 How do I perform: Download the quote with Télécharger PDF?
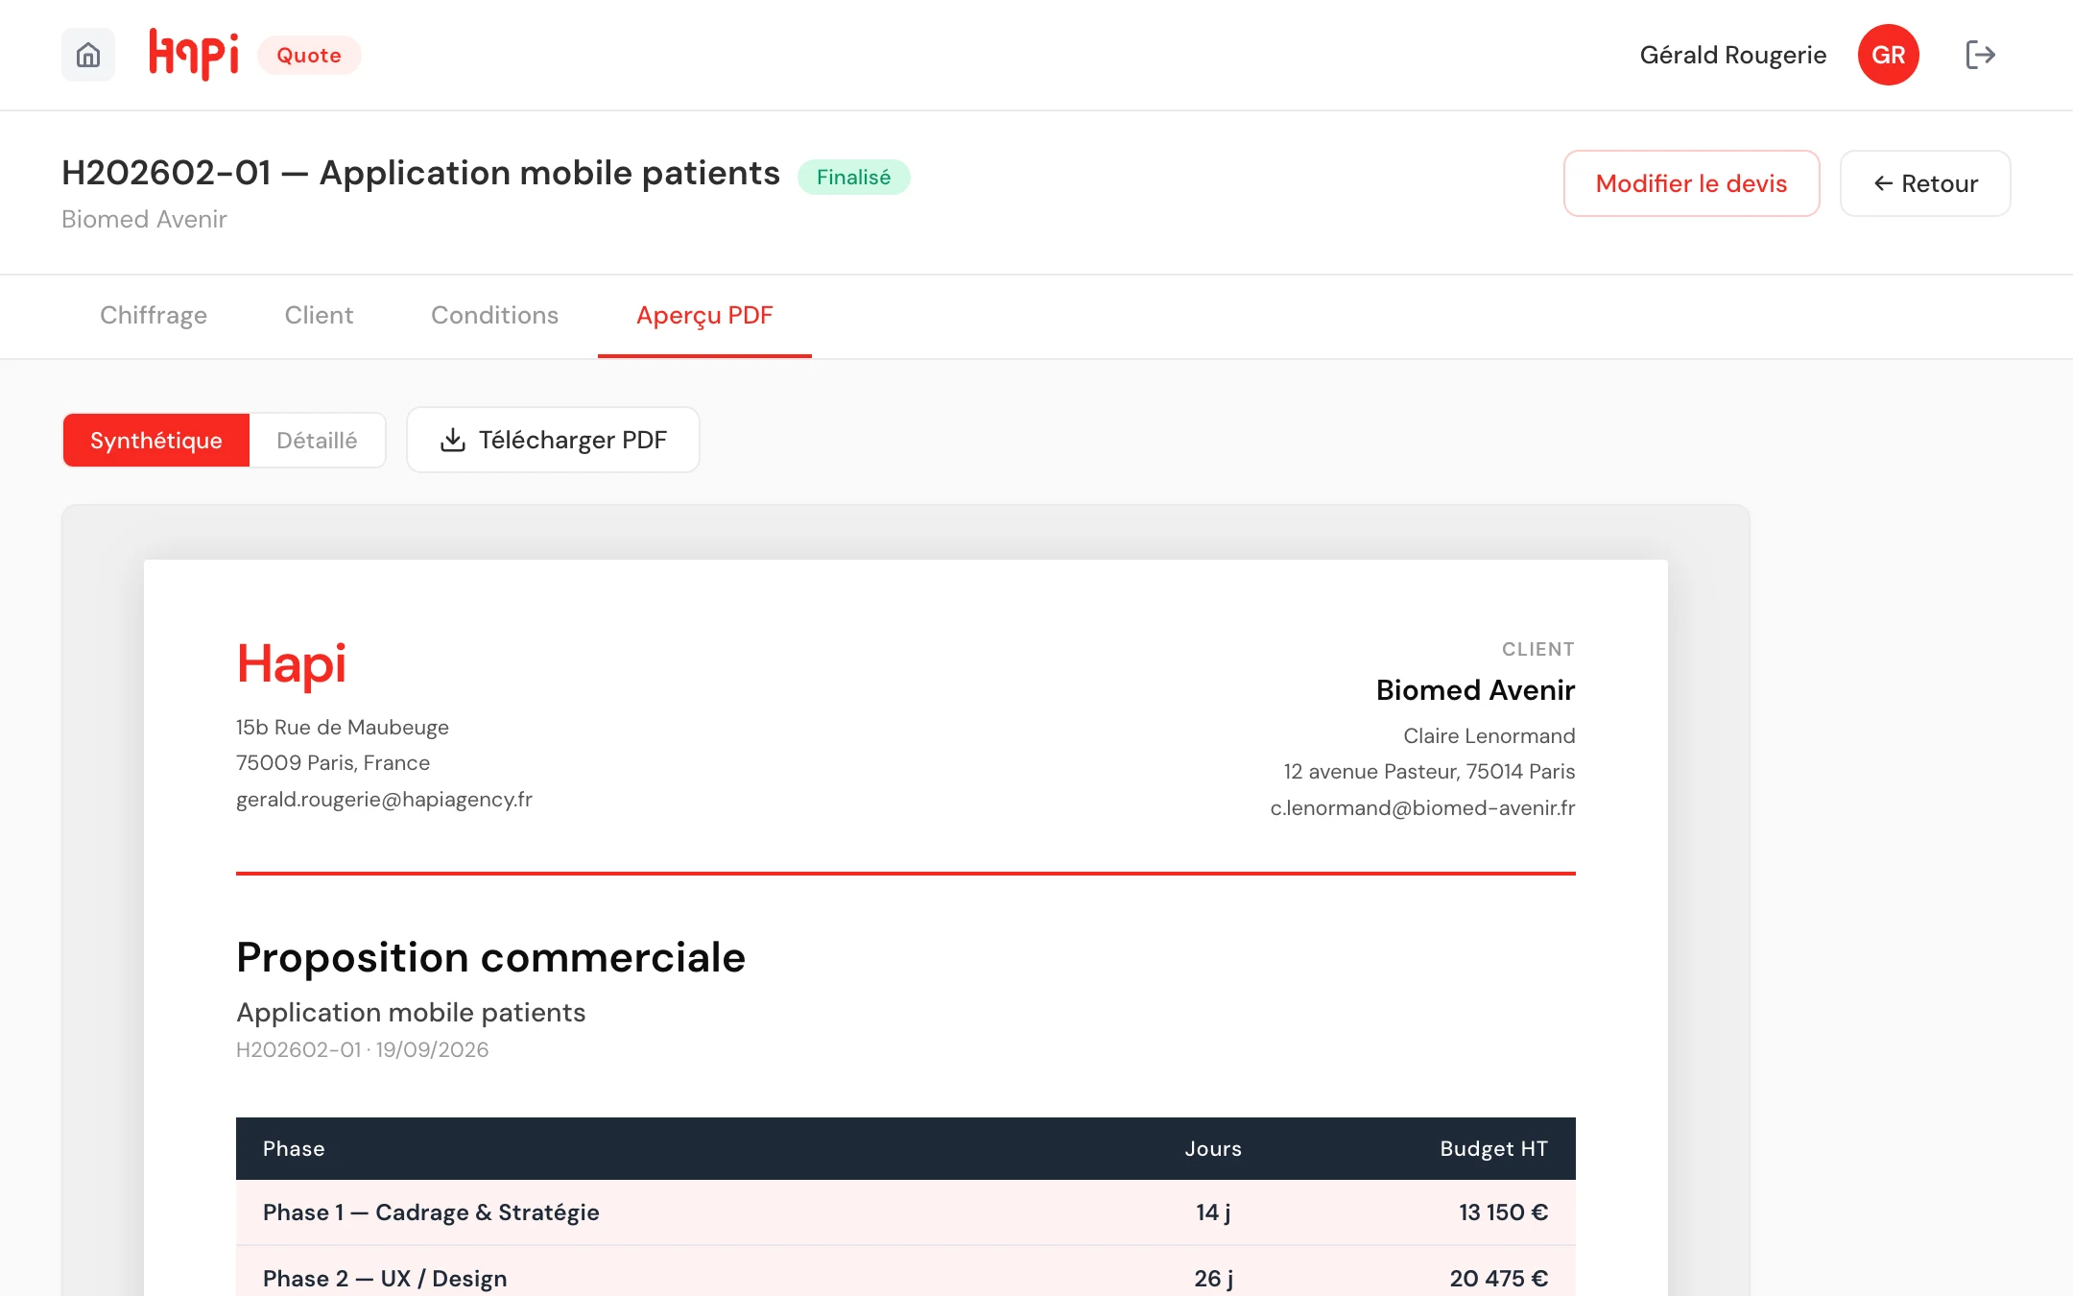553,440
